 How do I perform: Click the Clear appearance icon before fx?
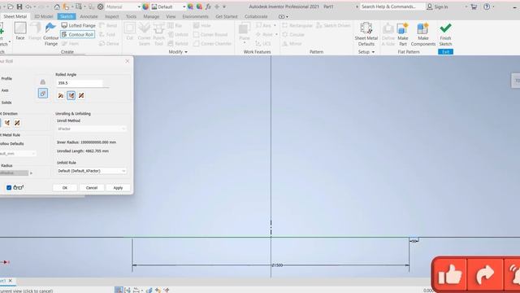pyautogui.click(x=199, y=7)
